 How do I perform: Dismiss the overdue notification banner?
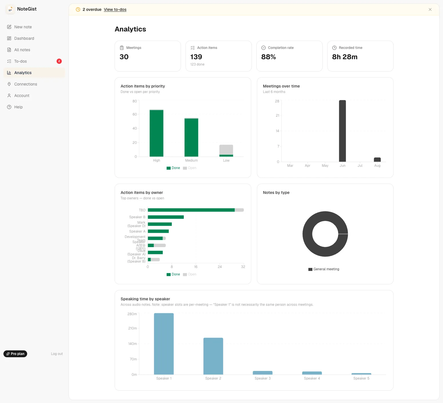pos(430,9)
